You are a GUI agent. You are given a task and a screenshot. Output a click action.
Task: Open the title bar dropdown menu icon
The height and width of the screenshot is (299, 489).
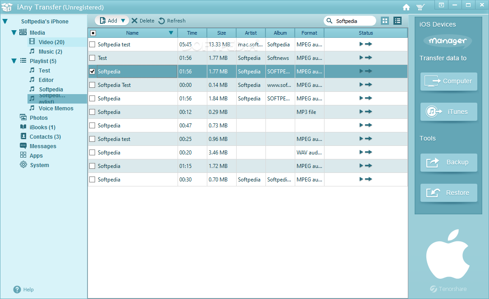(x=441, y=5)
